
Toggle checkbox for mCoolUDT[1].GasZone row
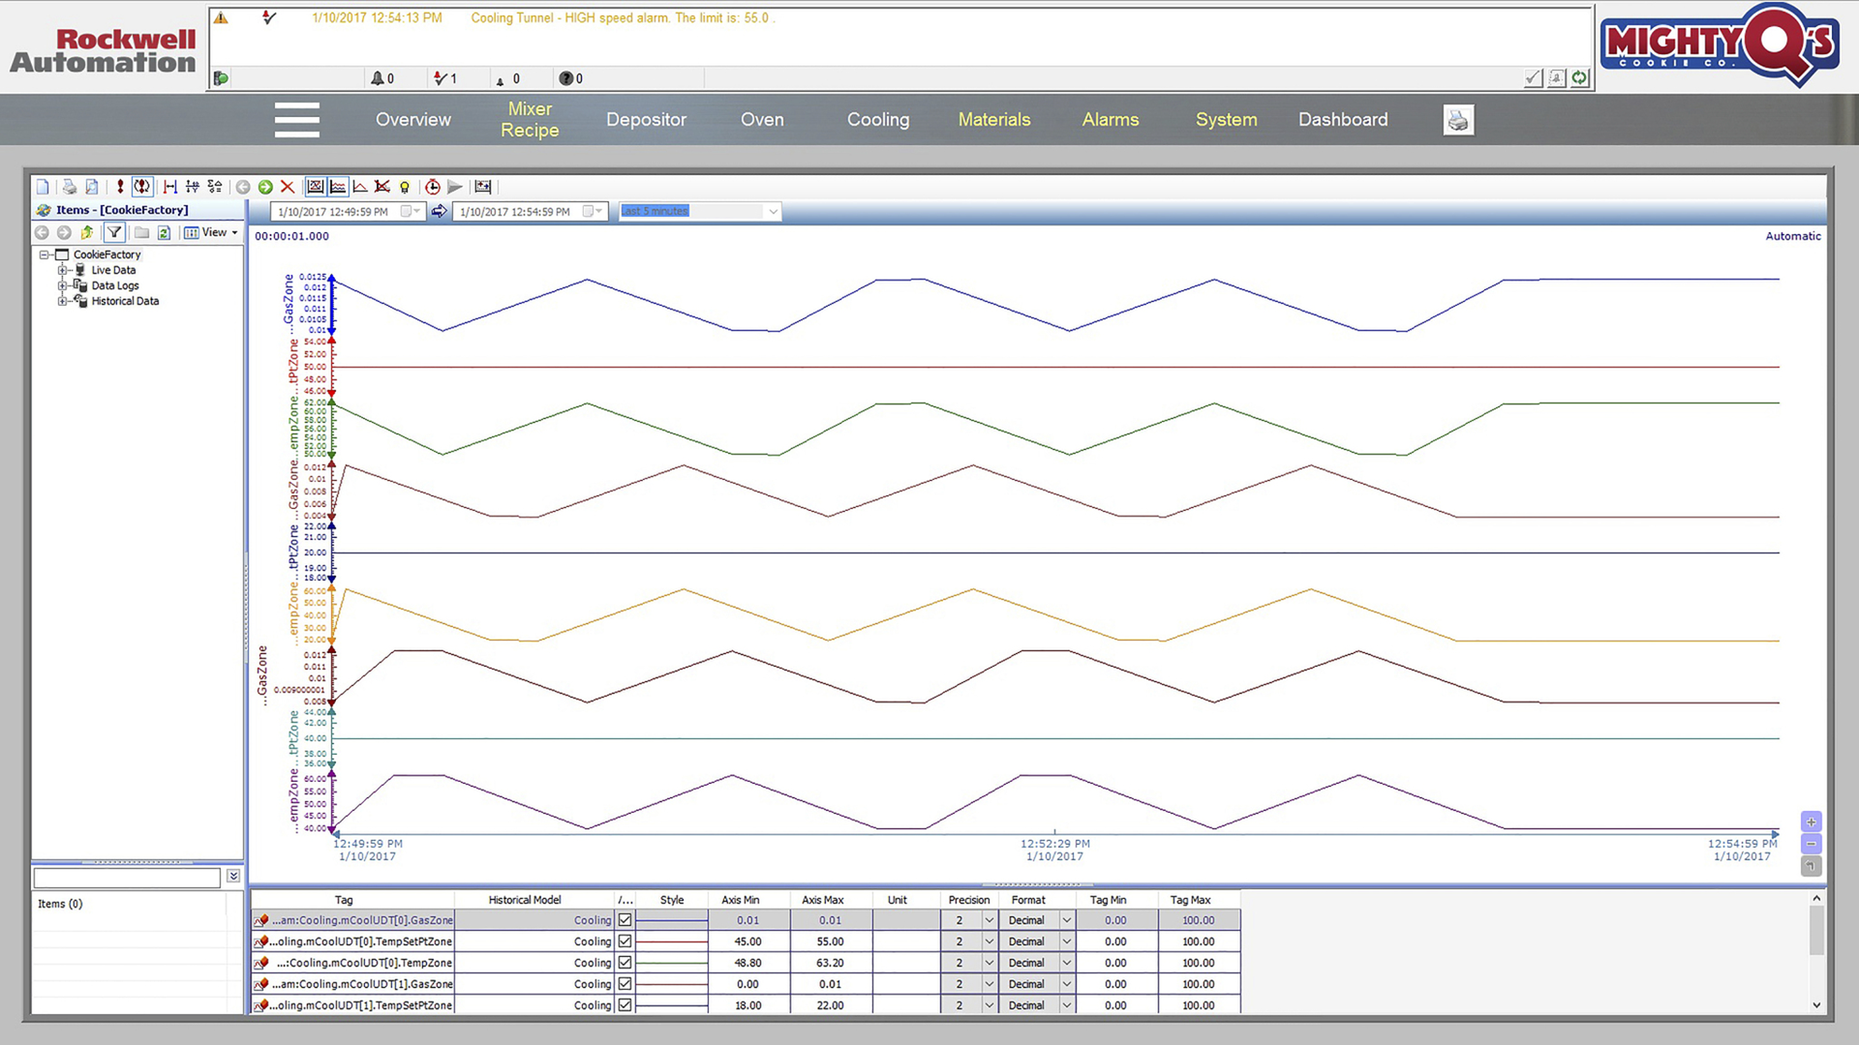(625, 984)
